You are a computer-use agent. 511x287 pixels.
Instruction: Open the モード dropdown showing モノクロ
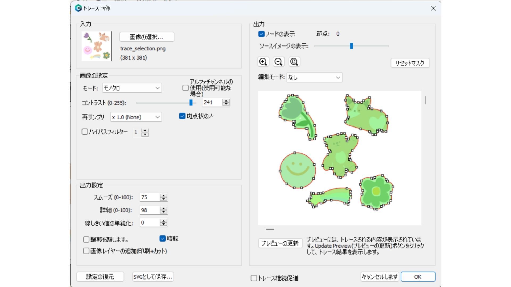132,88
